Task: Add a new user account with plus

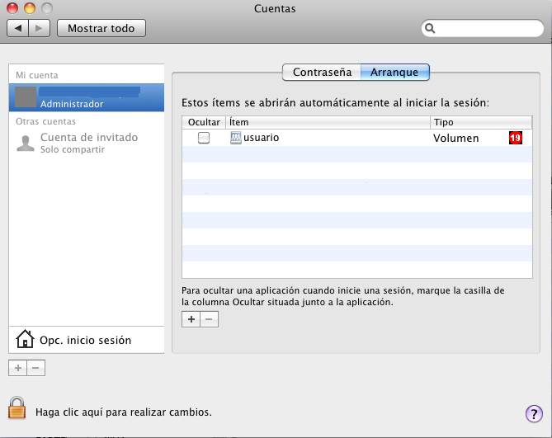Action: click(x=18, y=368)
